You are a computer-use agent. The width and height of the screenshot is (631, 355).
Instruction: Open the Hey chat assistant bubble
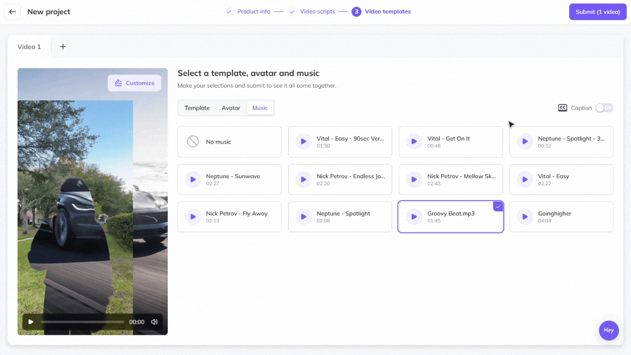coord(609,330)
